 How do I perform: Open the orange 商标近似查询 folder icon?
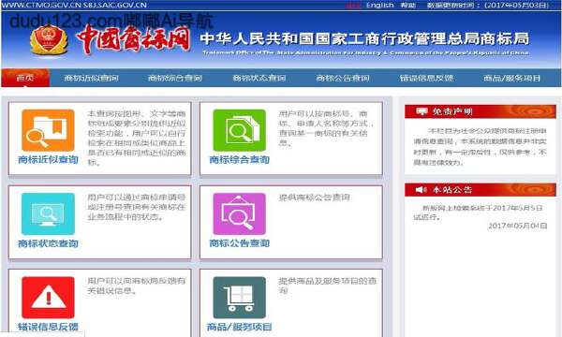pyautogui.click(x=48, y=130)
